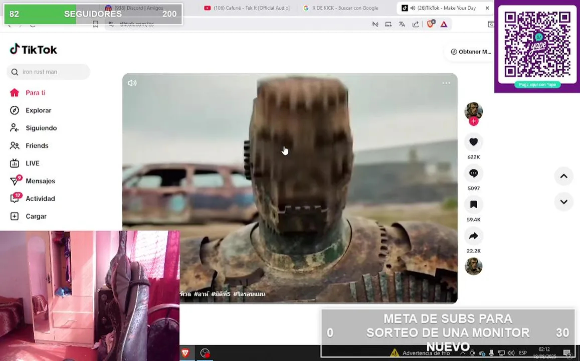Image resolution: width=580 pixels, height=361 pixels.
Task: Go to next video with down chevron
Action: (564, 202)
